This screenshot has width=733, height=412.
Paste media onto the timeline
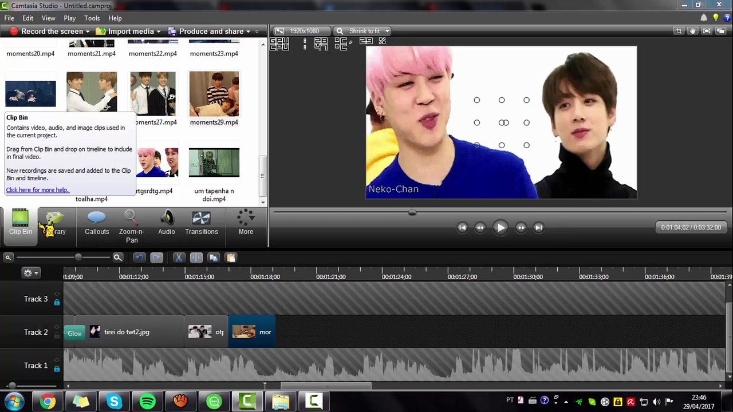[231, 257]
